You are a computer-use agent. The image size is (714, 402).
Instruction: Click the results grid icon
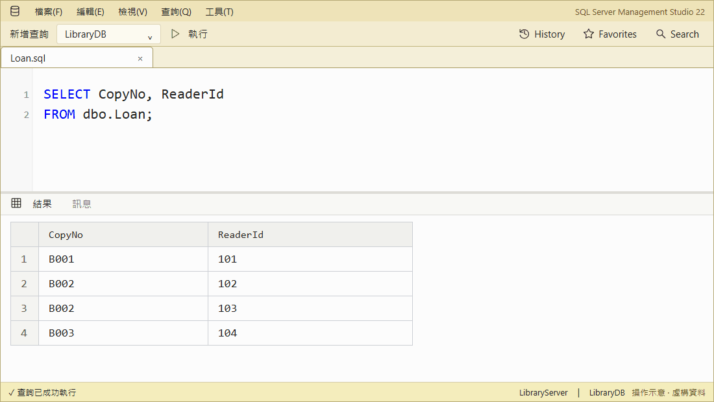pyautogui.click(x=16, y=204)
